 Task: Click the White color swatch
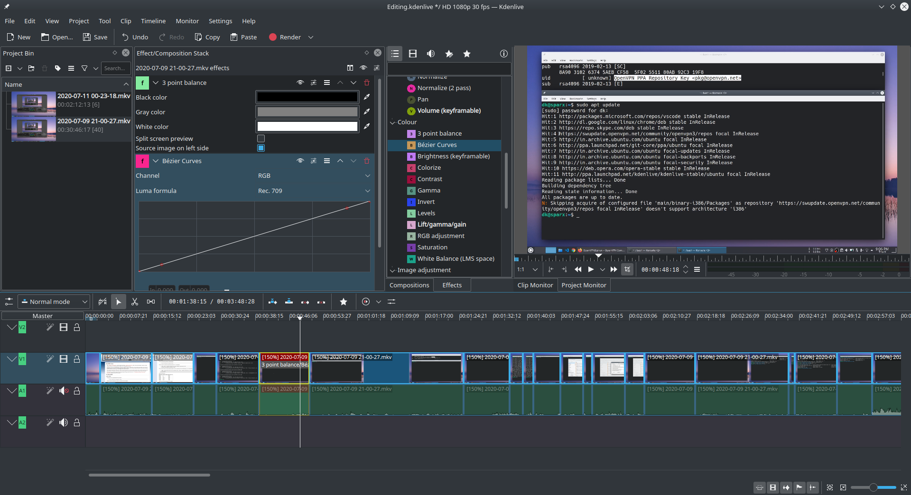coord(307,127)
